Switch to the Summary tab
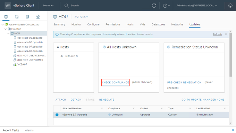The image size is (236, 133). click(59, 24)
